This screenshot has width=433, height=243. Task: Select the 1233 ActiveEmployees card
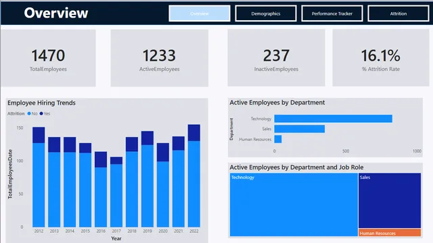[160, 58]
